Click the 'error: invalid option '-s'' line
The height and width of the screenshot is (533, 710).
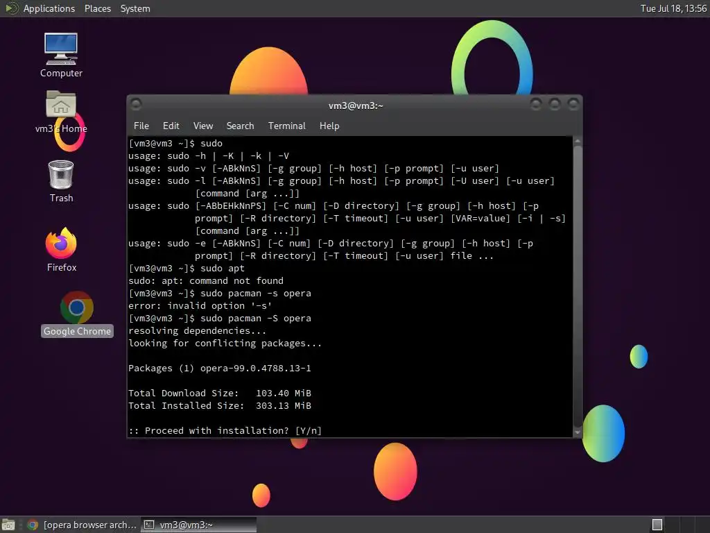[200, 306]
